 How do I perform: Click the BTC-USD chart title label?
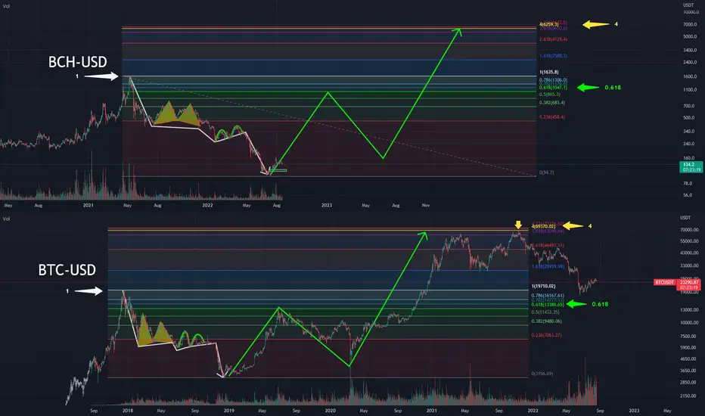[x=67, y=270]
